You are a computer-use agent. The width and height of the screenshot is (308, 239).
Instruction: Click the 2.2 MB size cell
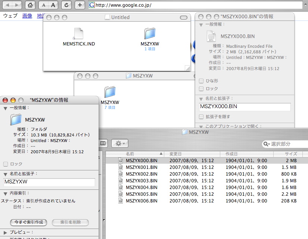pos(289,194)
